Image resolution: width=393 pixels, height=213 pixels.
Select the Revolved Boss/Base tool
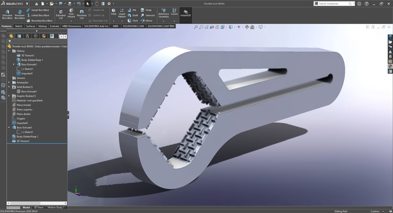tap(20, 15)
